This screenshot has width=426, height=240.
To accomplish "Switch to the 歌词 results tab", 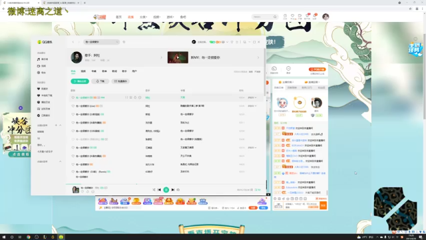I will (114, 71).
